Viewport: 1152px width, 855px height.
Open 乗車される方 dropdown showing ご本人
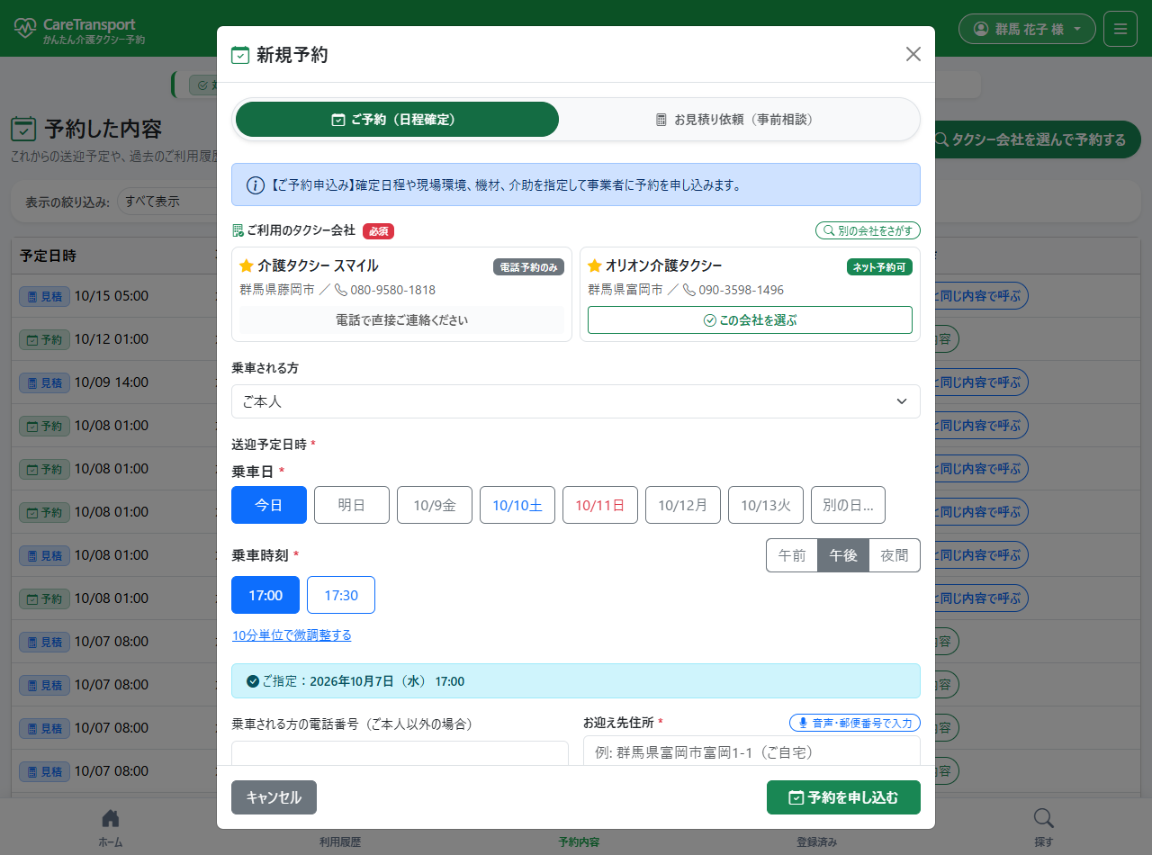pos(576,401)
